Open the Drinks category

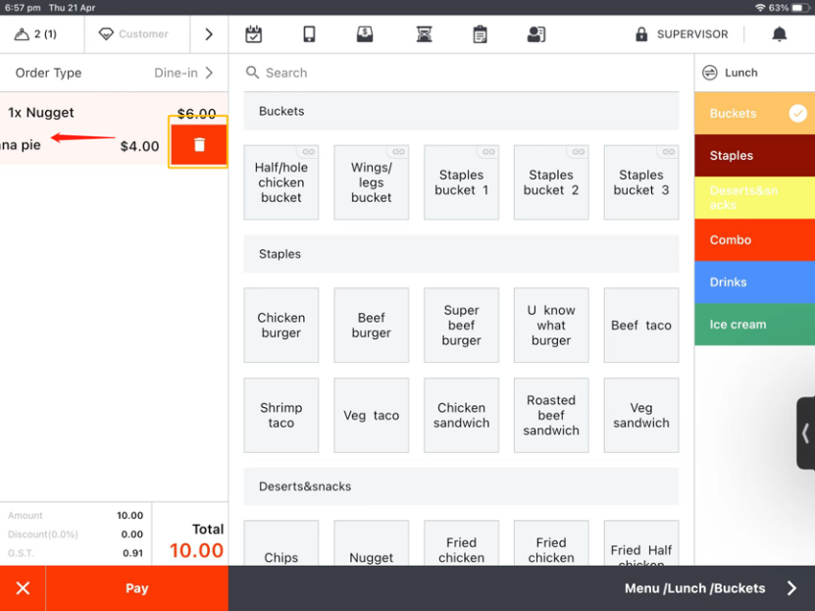click(754, 282)
